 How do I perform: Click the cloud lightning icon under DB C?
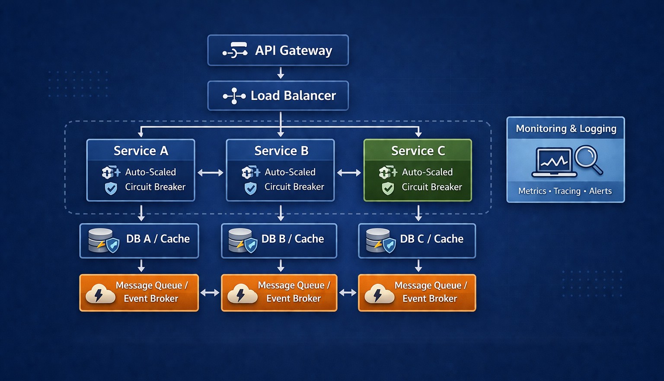379,294
